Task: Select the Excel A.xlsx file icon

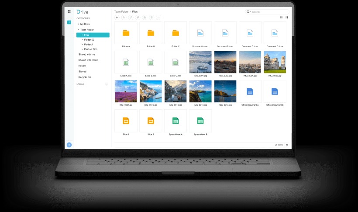Action: pyautogui.click(x=126, y=62)
